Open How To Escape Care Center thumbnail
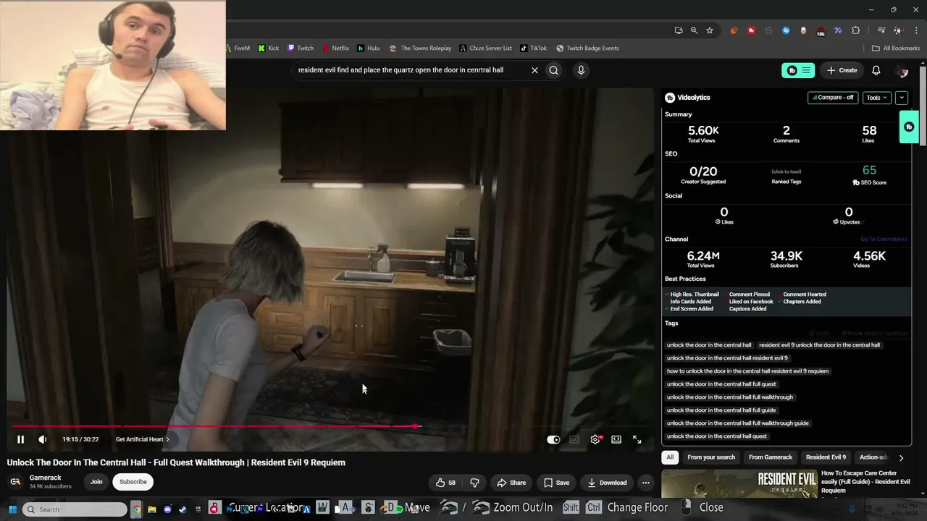927x521 pixels. [739, 484]
